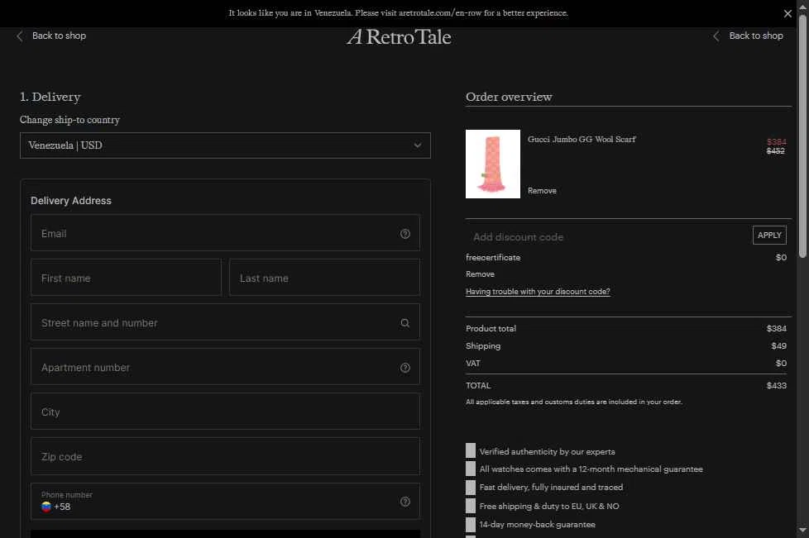The width and height of the screenshot is (809, 538).
Task: Focus the First name field
Action: coord(126,278)
